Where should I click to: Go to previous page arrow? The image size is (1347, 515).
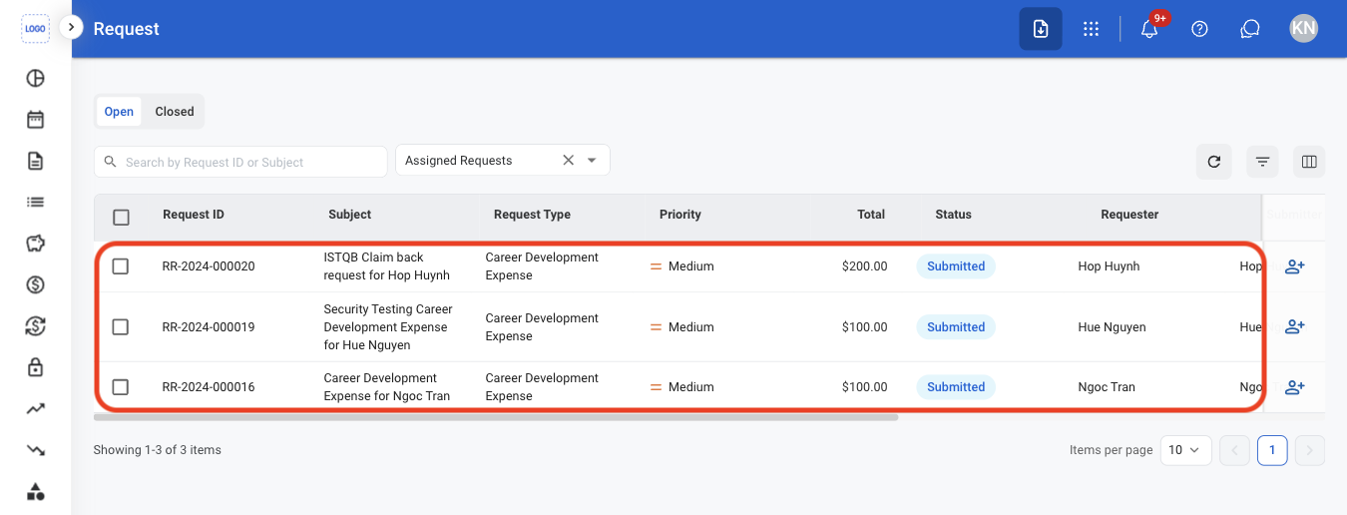tap(1234, 450)
